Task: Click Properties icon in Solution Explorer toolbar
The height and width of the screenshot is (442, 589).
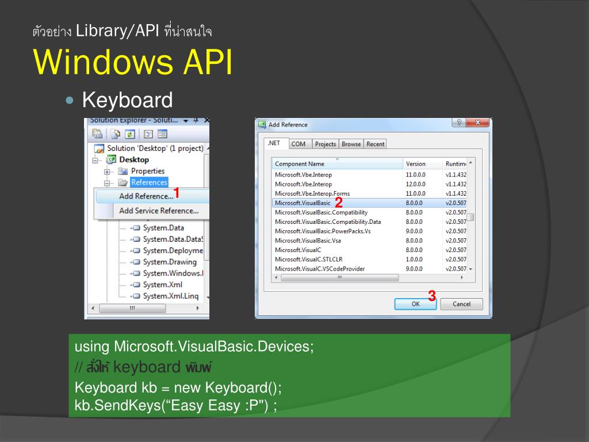Action: tap(97, 134)
